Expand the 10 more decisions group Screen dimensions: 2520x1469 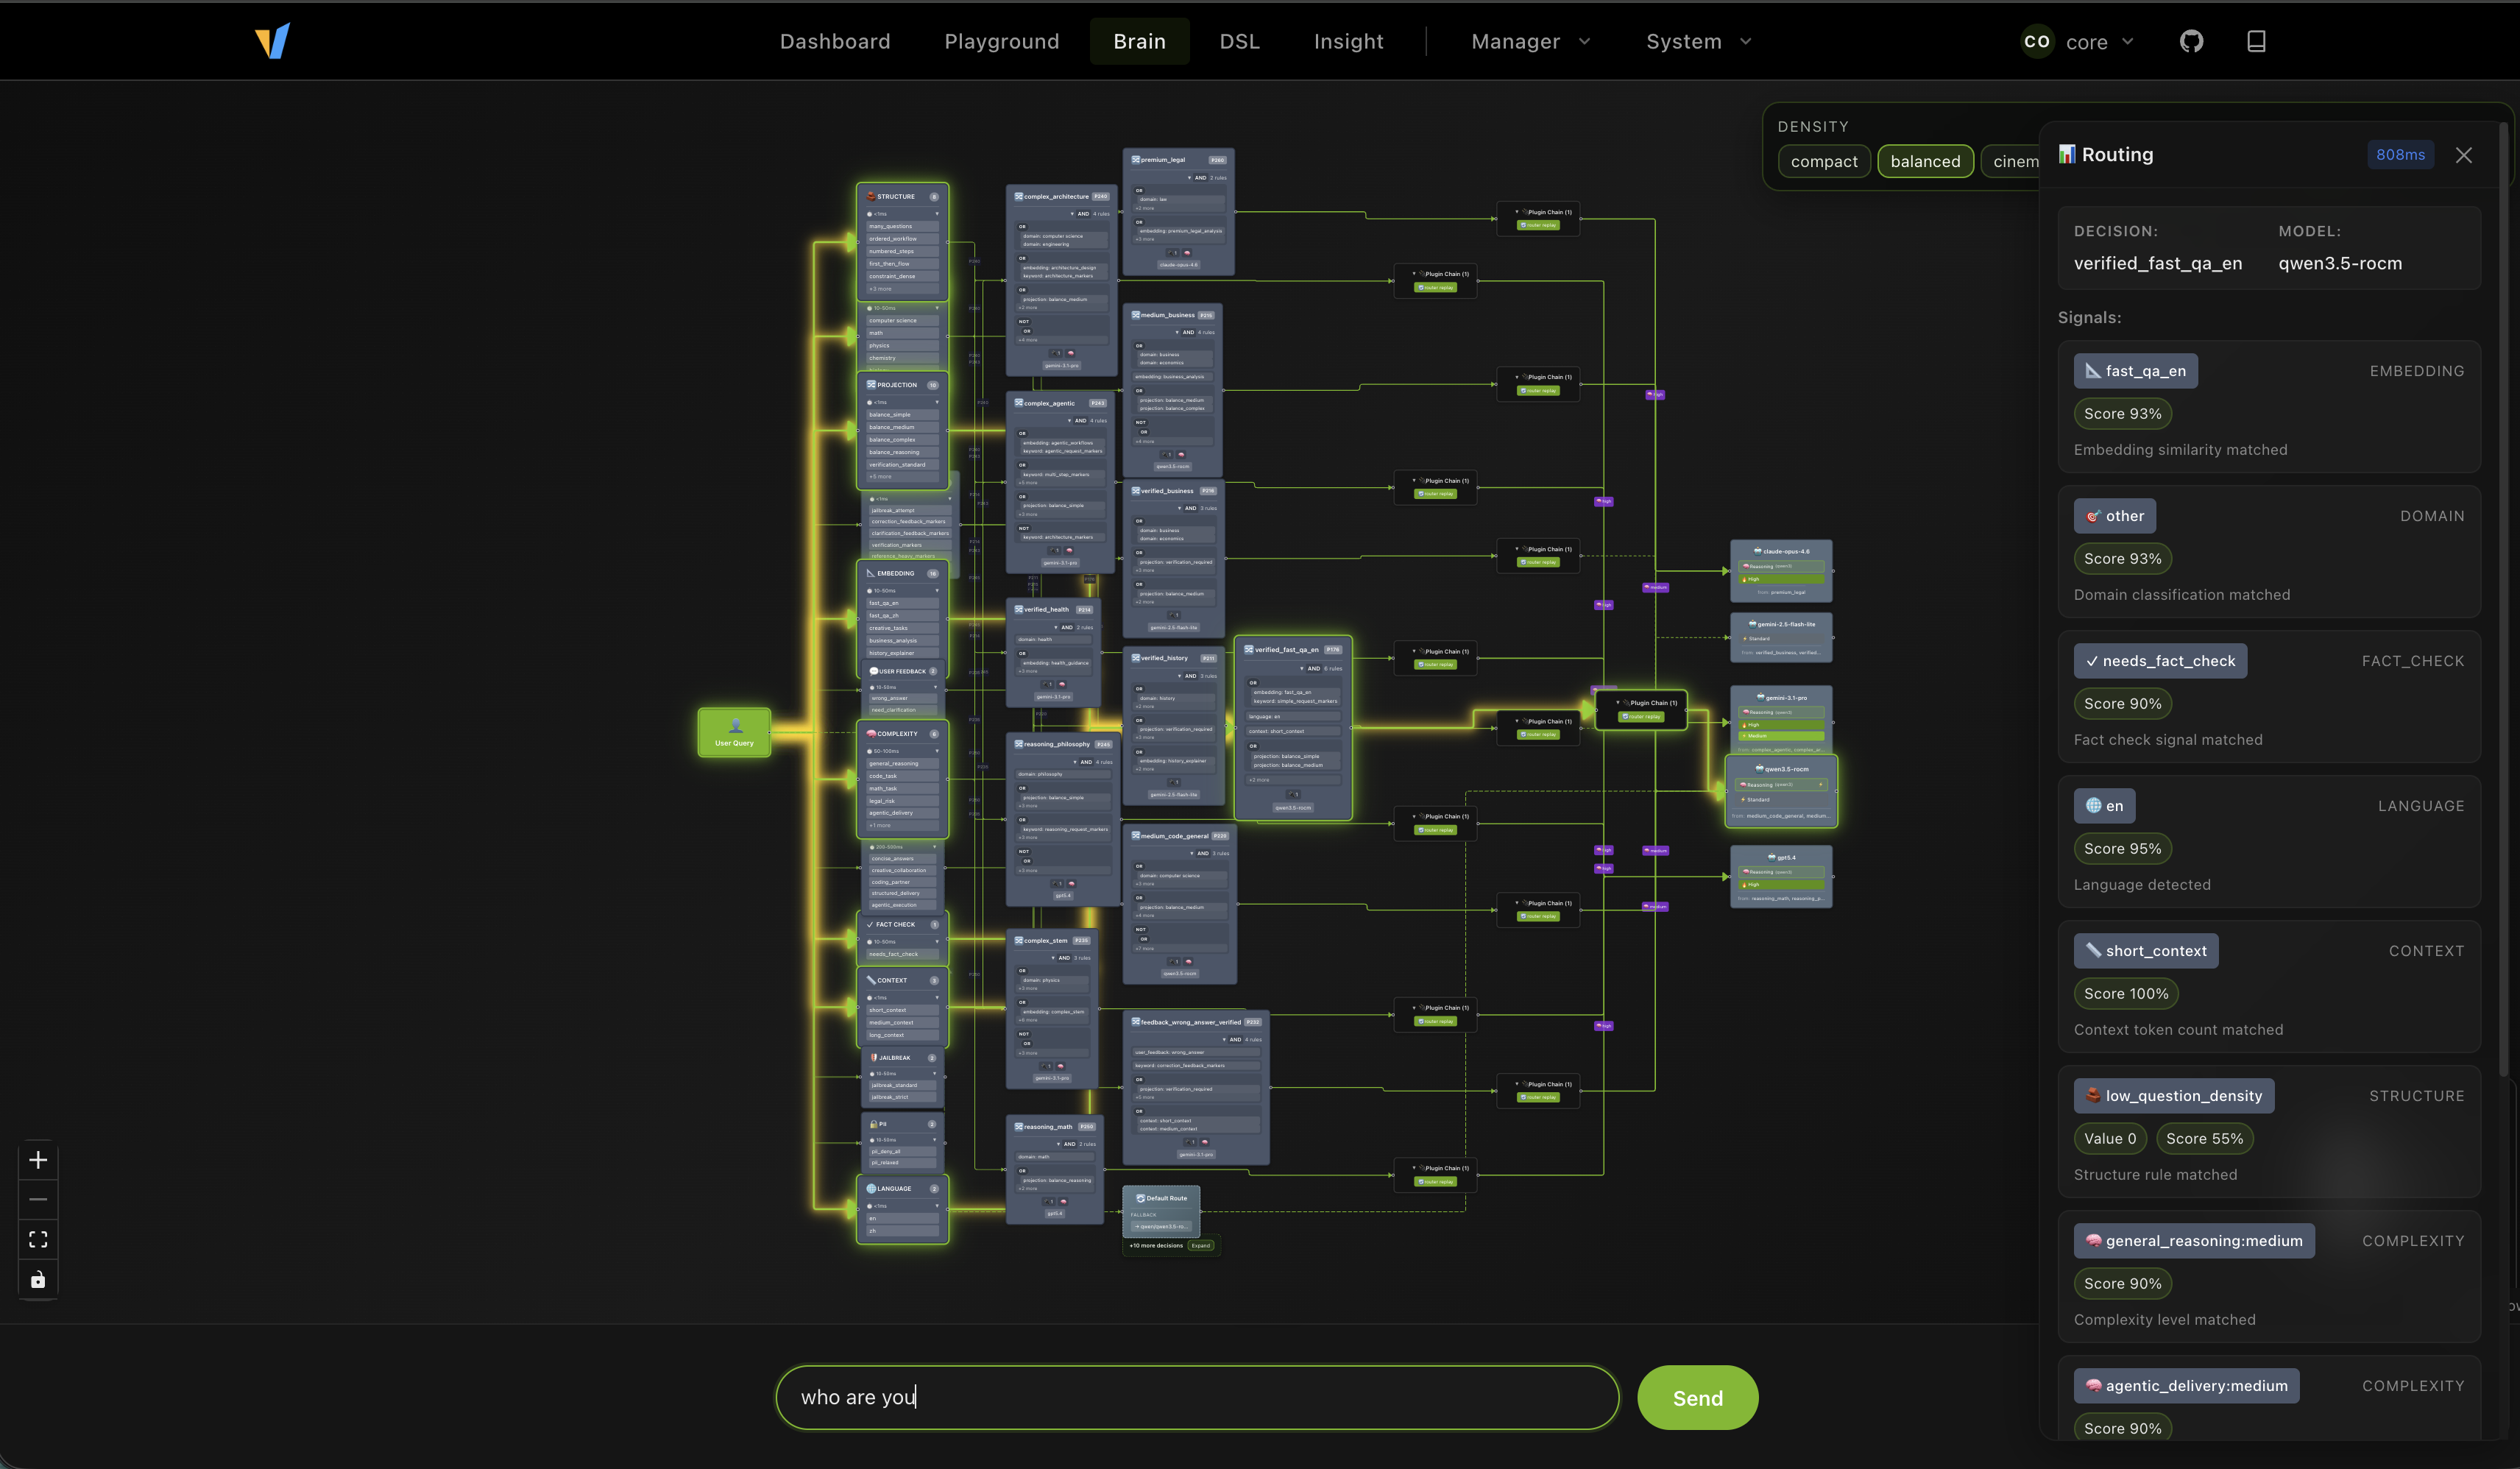1200,1246
